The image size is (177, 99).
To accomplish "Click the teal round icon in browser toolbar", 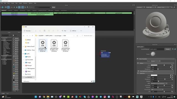I will [x=2, y=7].
